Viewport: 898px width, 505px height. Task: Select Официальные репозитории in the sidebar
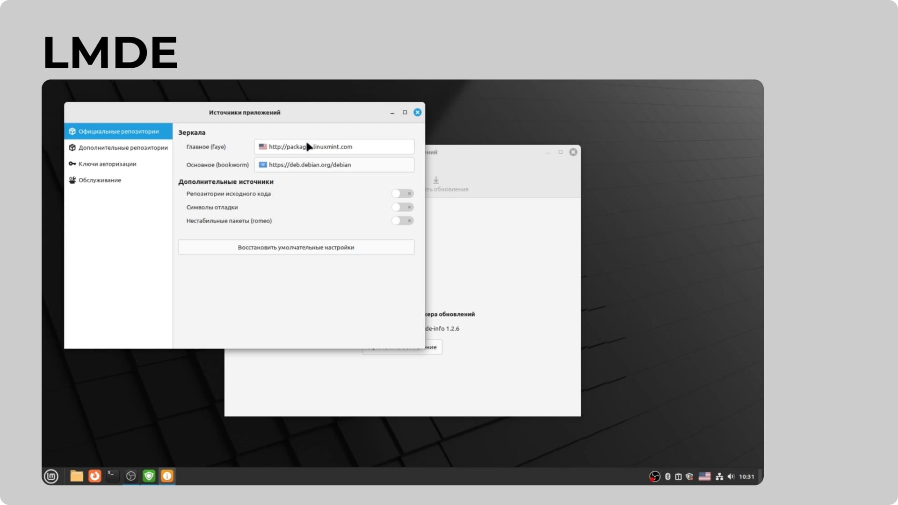pyautogui.click(x=118, y=131)
